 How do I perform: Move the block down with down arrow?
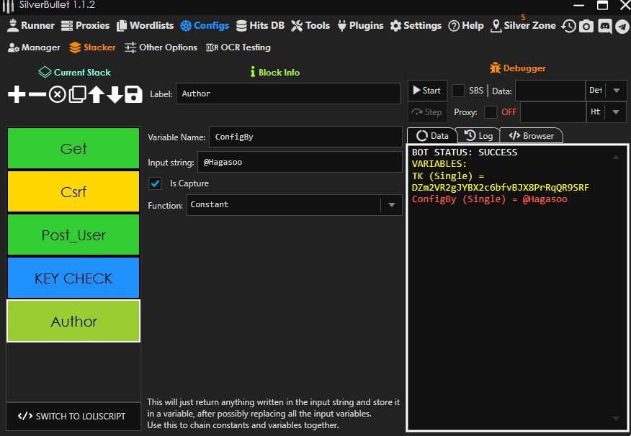click(115, 94)
